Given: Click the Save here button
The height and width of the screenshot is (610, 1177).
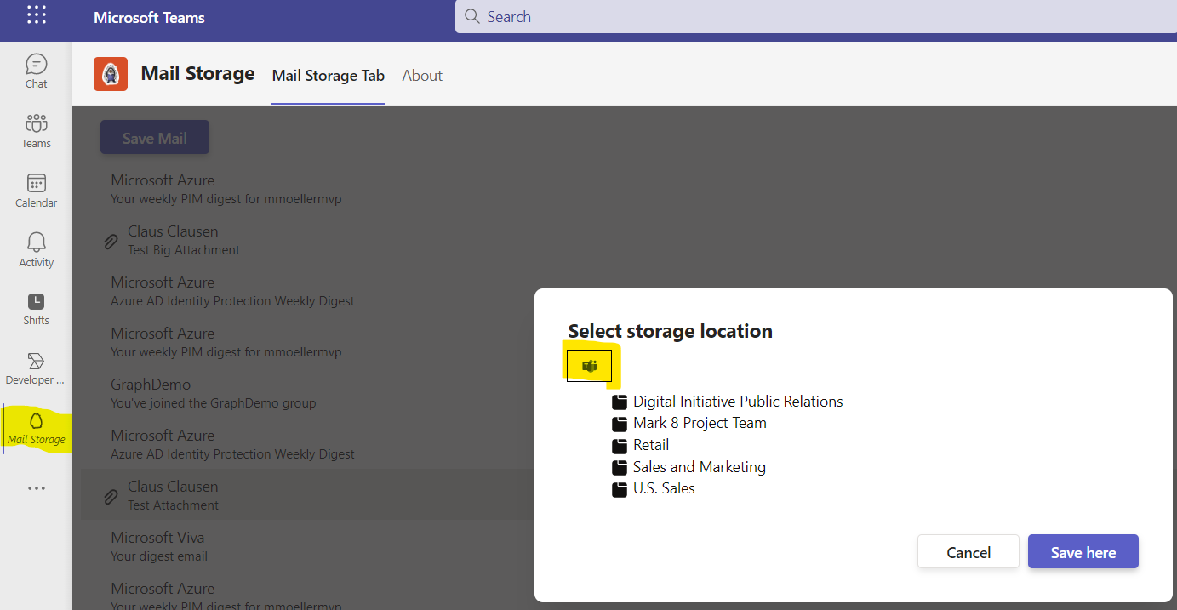Looking at the screenshot, I should [1083, 552].
